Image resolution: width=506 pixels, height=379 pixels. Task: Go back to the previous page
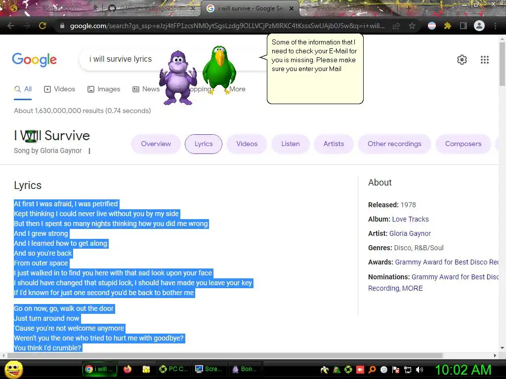pyautogui.click(x=11, y=26)
